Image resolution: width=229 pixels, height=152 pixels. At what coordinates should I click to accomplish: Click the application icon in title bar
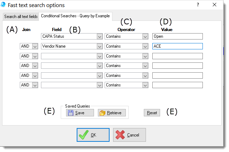[x=4, y=5]
